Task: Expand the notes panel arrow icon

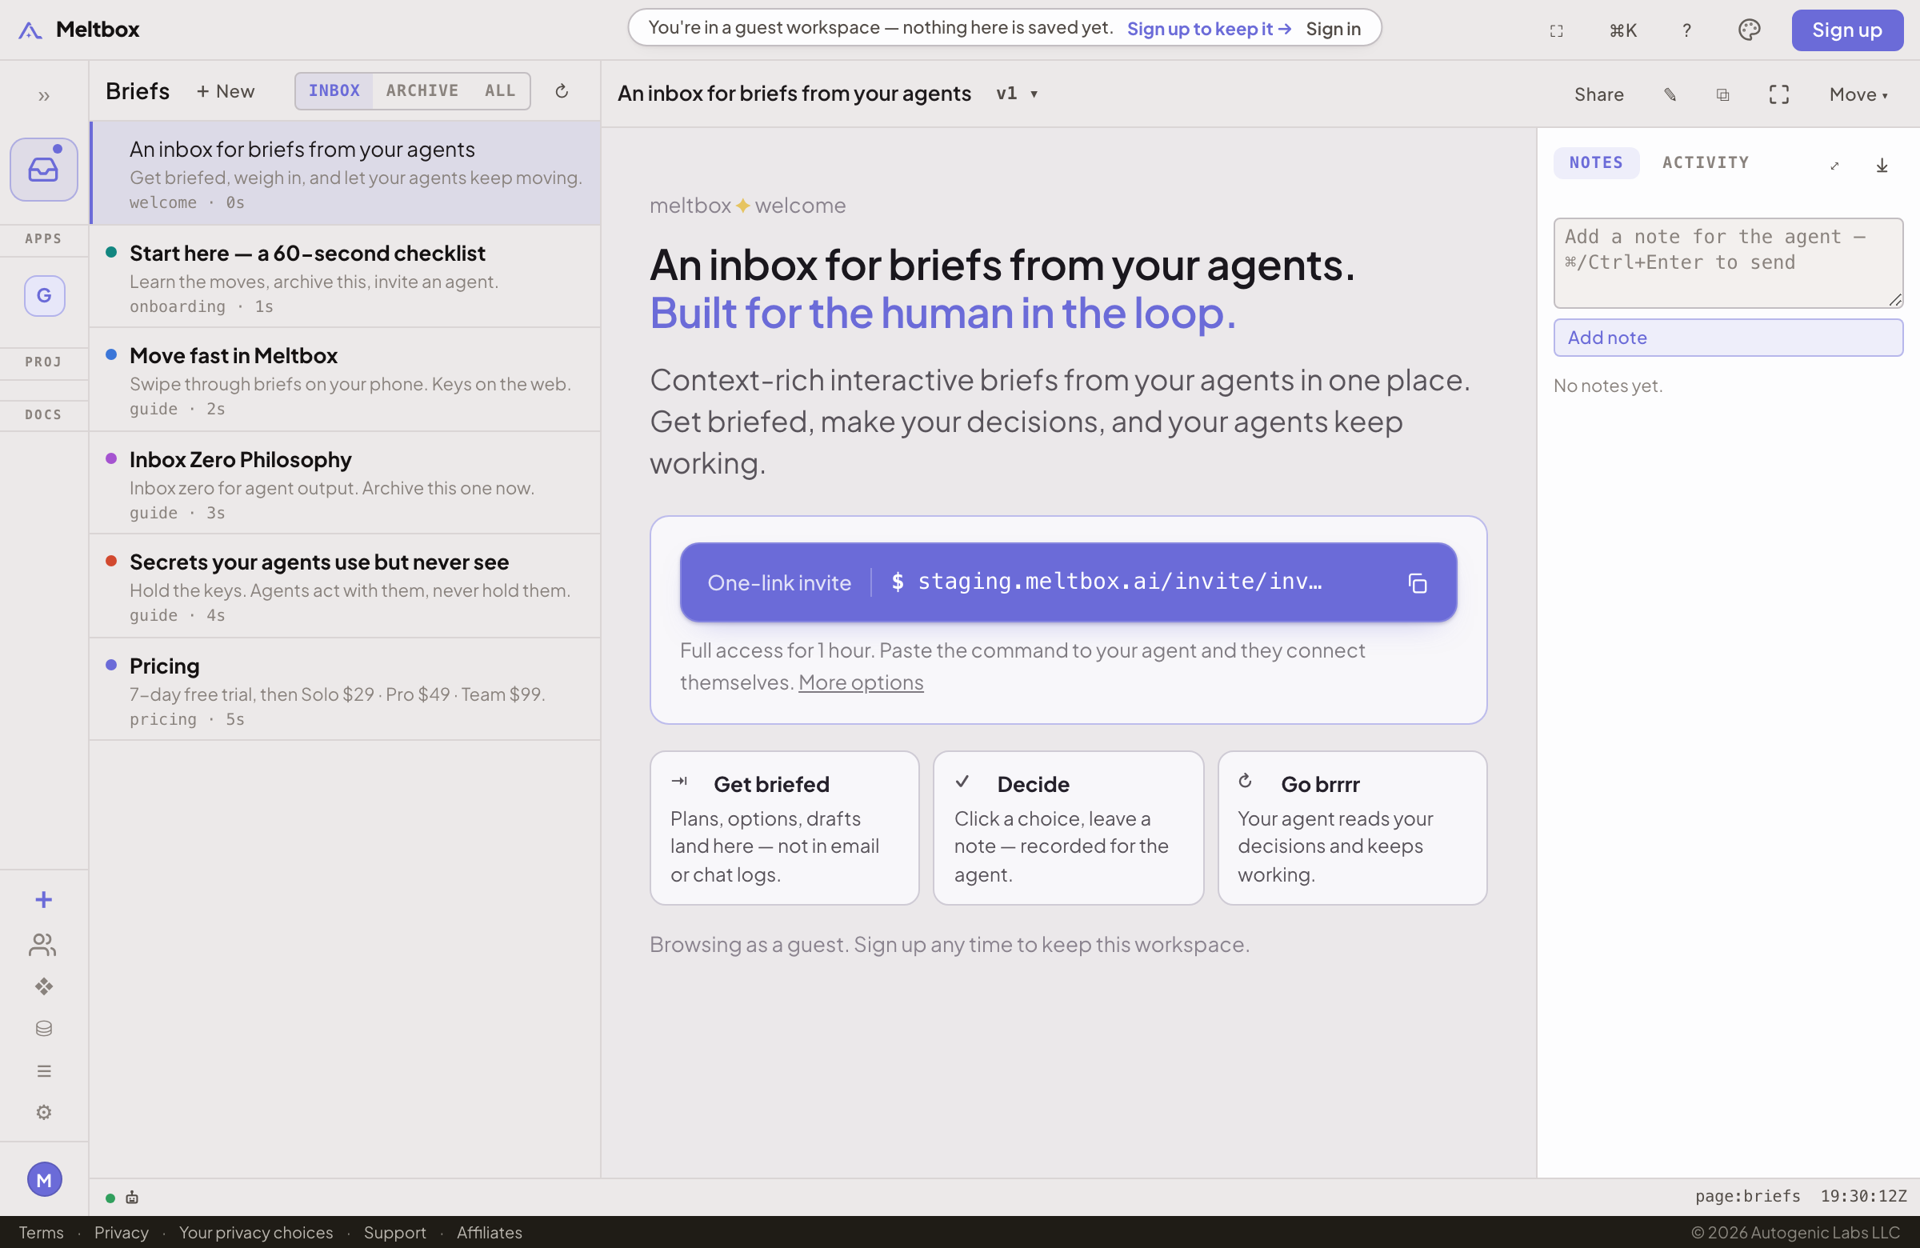Action: (x=1834, y=166)
